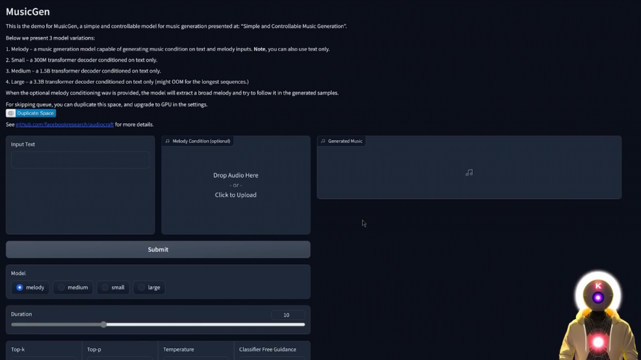Click the Click to Upload text
This screenshot has height=360, width=641.
tap(236, 195)
